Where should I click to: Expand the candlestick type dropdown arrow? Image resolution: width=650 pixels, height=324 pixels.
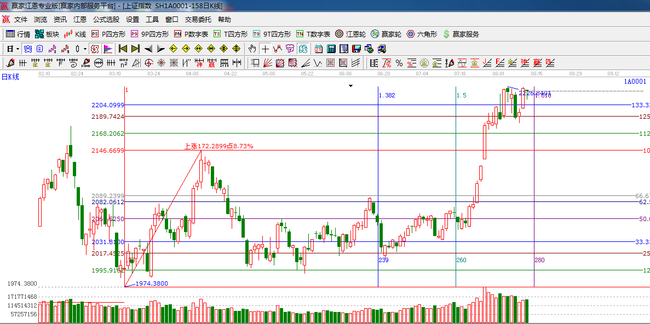click(85, 49)
